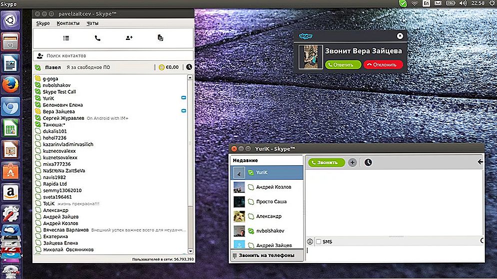
Task: Open LibreOffice Impress launcher icon
Action: coord(10,149)
